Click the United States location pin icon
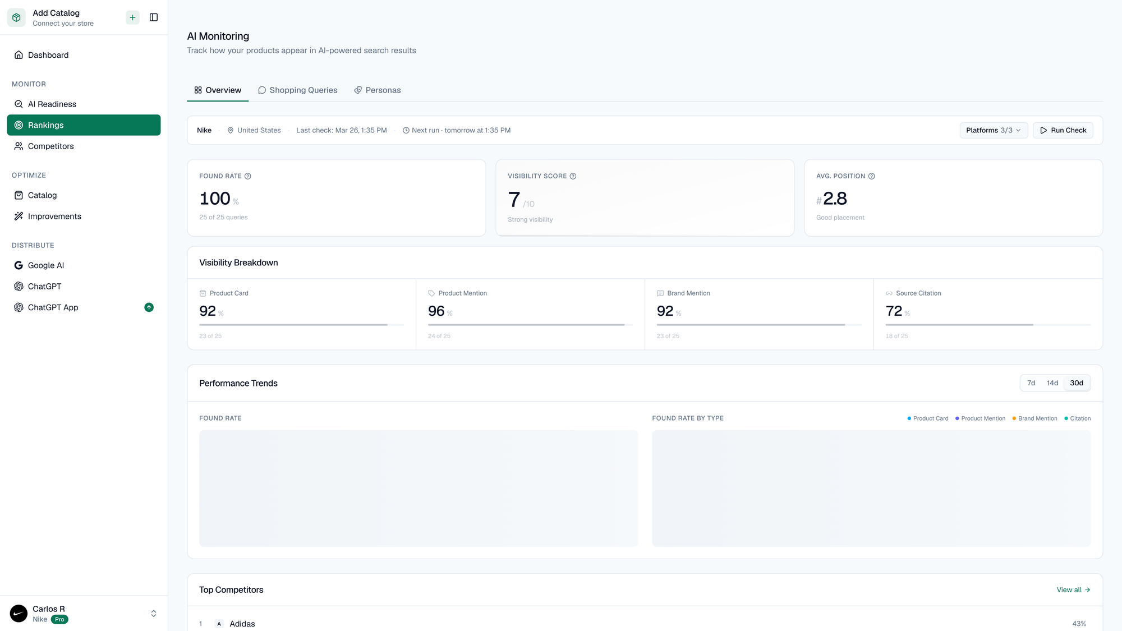Image resolution: width=1122 pixels, height=631 pixels. 230,130
